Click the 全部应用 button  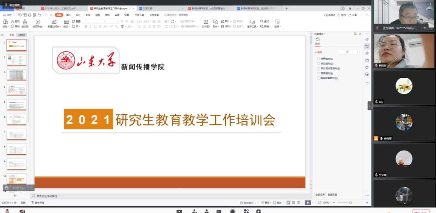[320, 195]
